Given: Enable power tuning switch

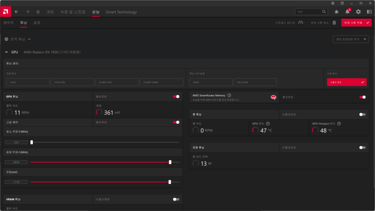Looking at the screenshot, I should click(x=362, y=147).
